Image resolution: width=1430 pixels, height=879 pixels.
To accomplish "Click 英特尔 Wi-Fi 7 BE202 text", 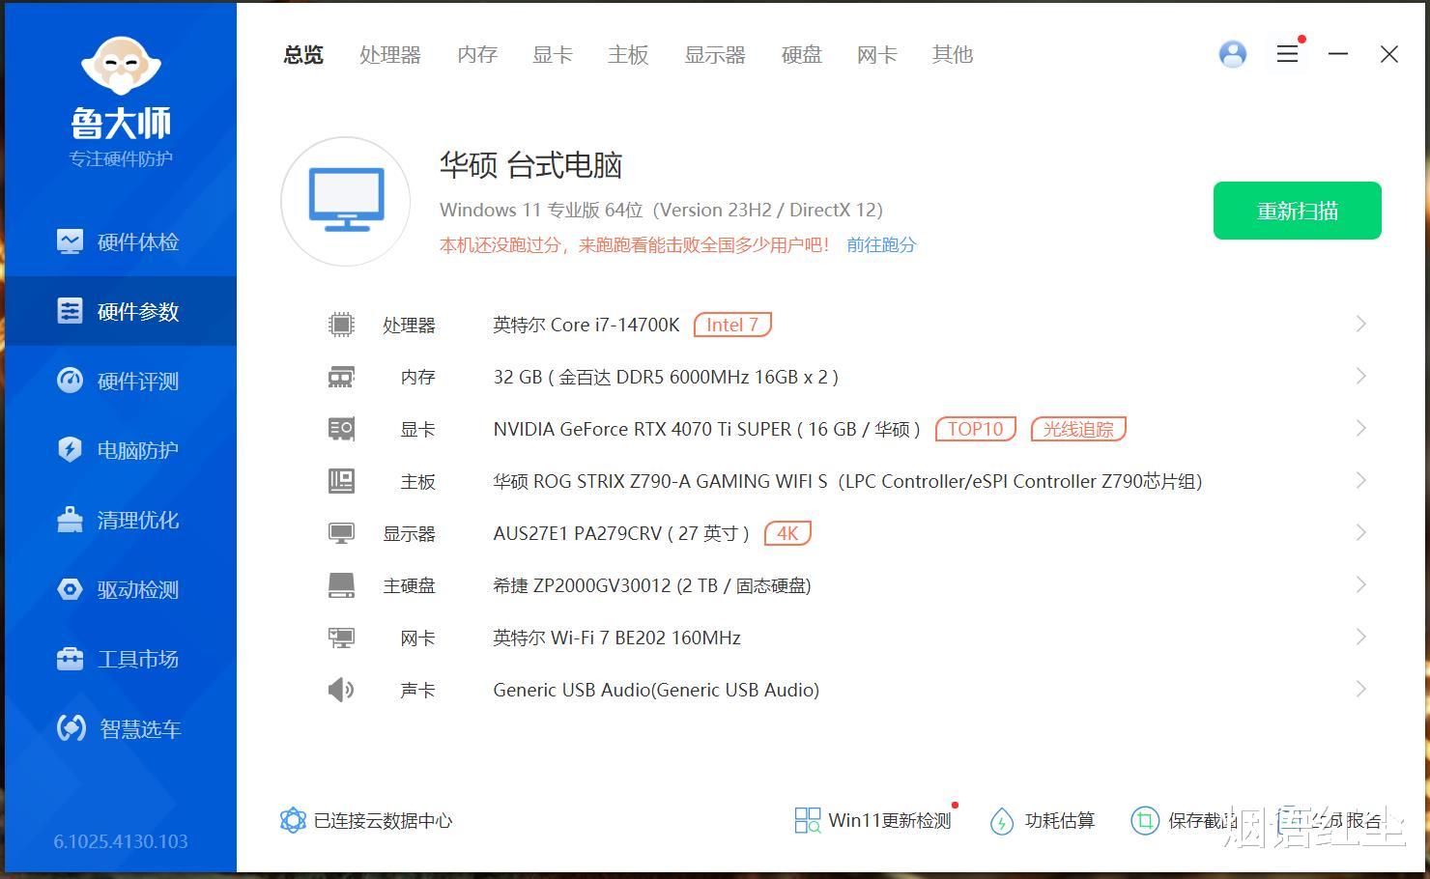I will (617, 638).
